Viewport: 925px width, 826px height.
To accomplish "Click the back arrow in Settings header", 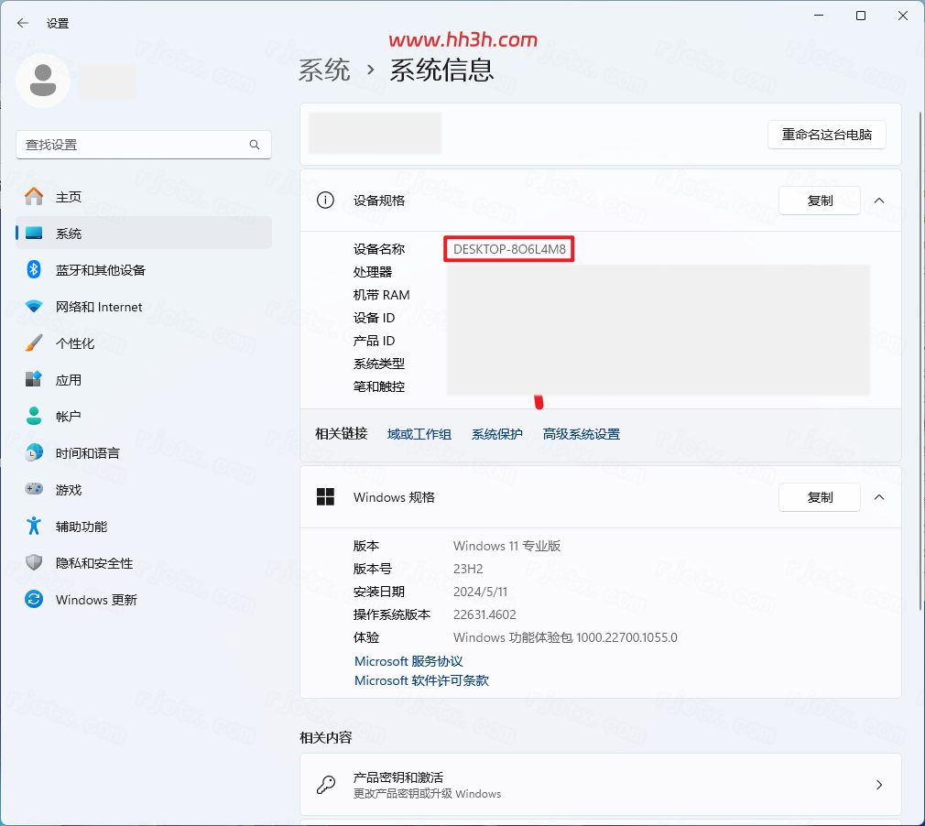I will point(22,23).
